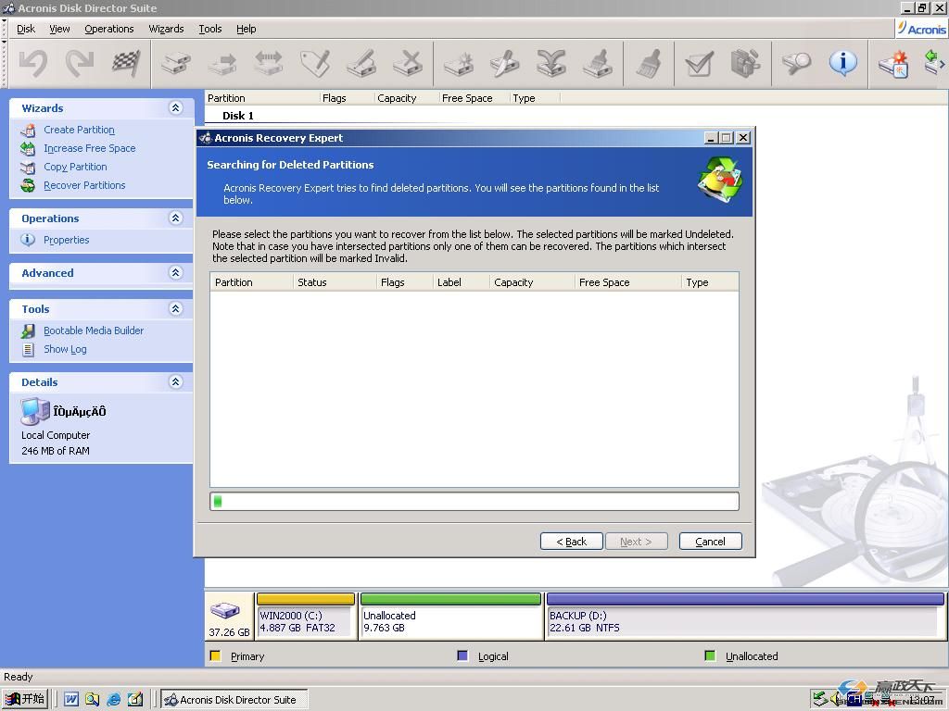Click the Copy partition stacked disks icon

click(x=175, y=64)
